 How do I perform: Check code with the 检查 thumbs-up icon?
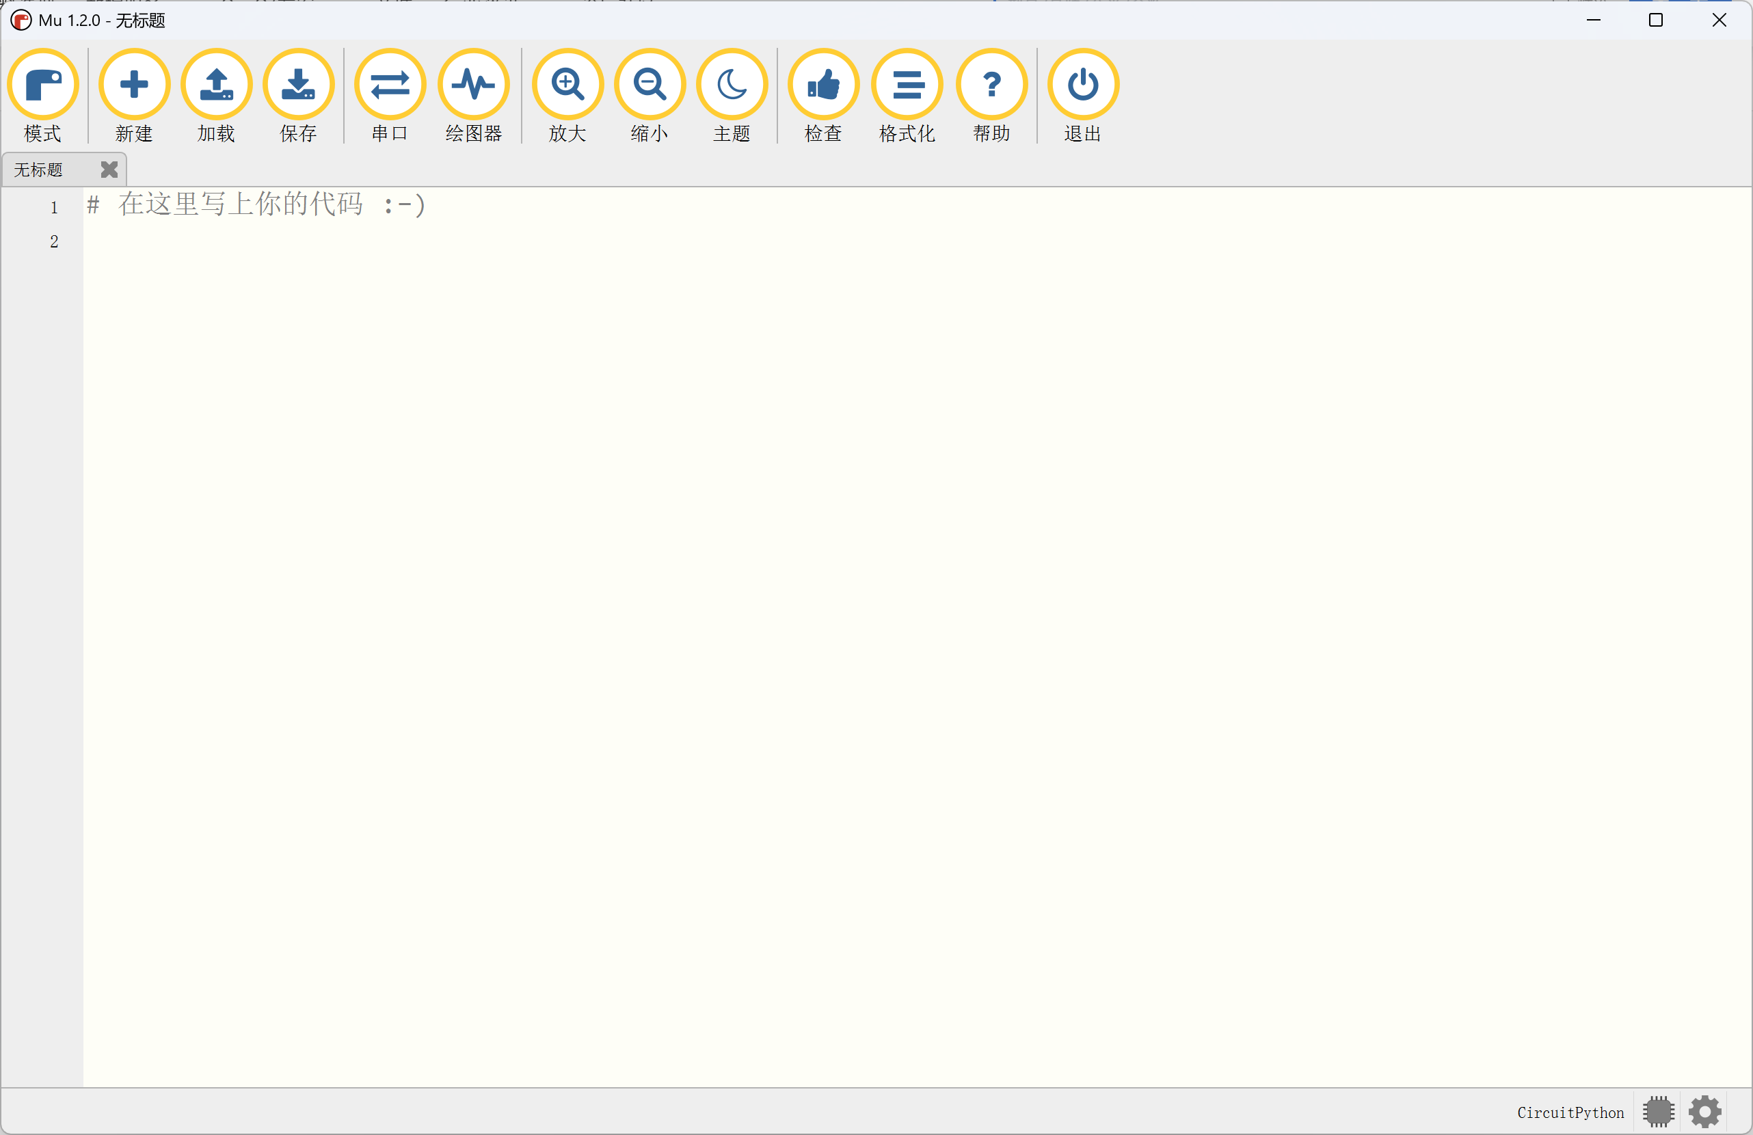[823, 85]
